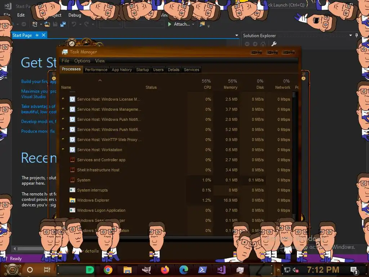Expand Service Host: Windows Manageme... row
This screenshot has width=369, height=277.
pyautogui.click(x=63, y=109)
